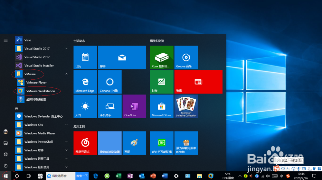Viewport: 322px width, 180px height.
Task: Click the W letter index header
Action: (16, 108)
